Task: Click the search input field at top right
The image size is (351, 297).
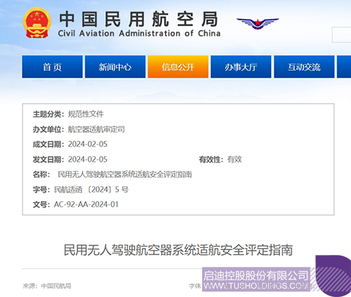Action: pos(342,35)
